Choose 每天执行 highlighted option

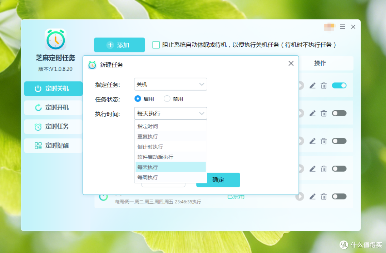coord(170,167)
